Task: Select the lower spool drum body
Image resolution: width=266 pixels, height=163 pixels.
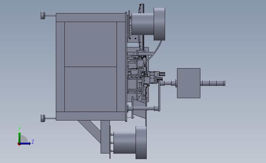Action: coord(125,143)
